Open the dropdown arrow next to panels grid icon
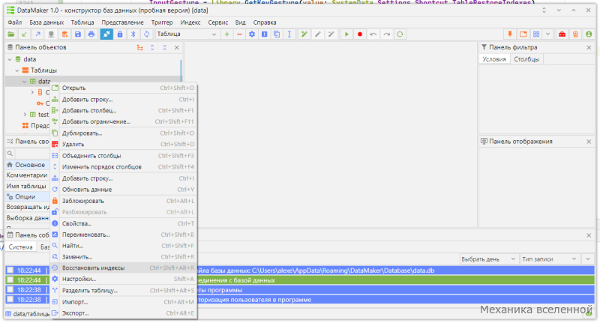The width and height of the screenshot is (600, 323). point(548,34)
